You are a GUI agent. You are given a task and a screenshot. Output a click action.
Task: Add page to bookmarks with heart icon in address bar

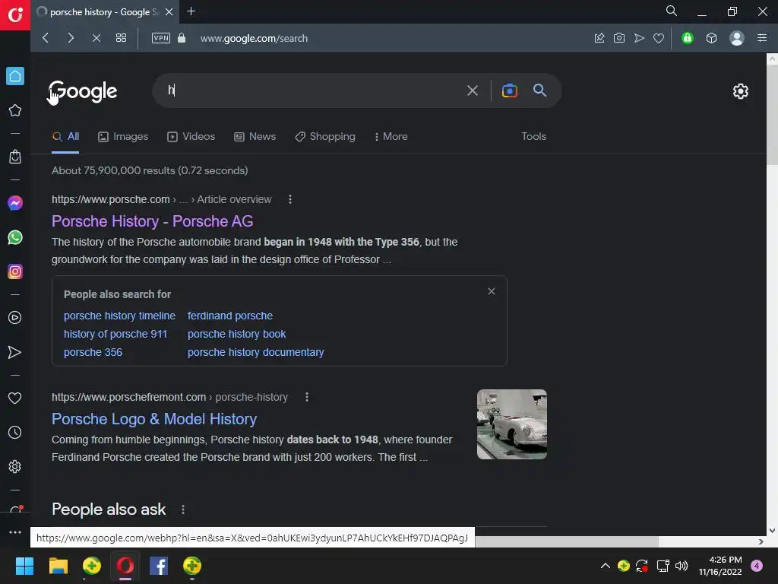(x=659, y=38)
